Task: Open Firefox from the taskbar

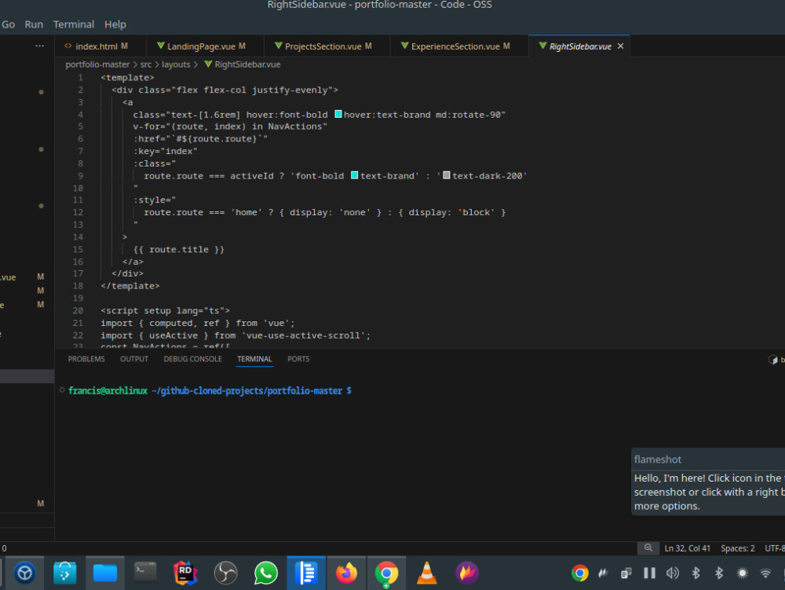Action: (x=346, y=573)
